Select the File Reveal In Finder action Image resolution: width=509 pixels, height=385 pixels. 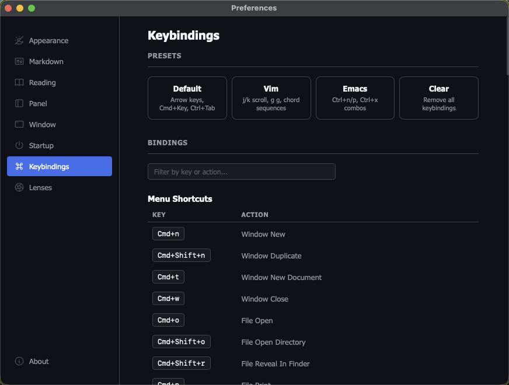(x=276, y=363)
